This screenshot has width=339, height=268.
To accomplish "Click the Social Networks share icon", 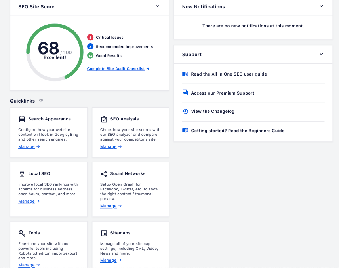I will [x=104, y=174].
